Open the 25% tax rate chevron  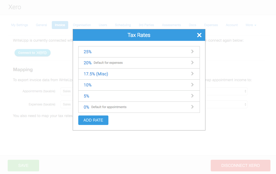click(192, 52)
